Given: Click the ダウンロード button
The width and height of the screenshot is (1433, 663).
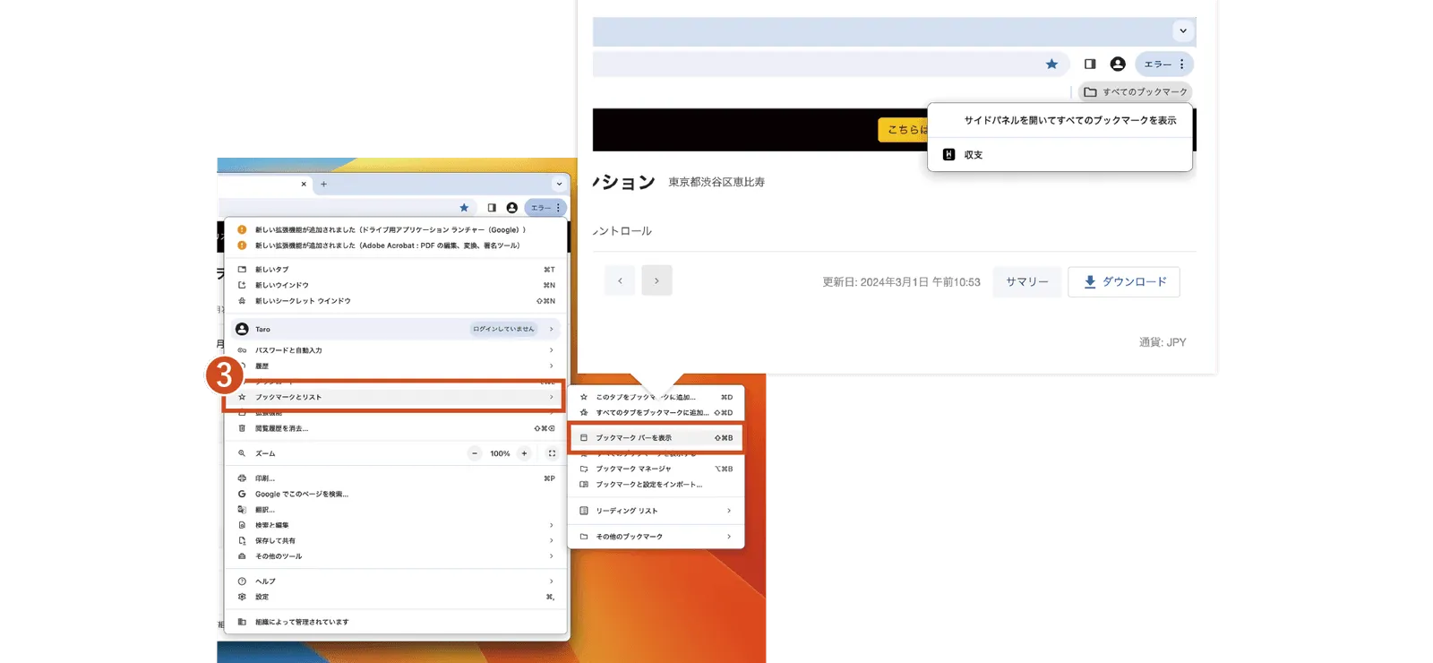Looking at the screenshot, I should pos(1124,281).
